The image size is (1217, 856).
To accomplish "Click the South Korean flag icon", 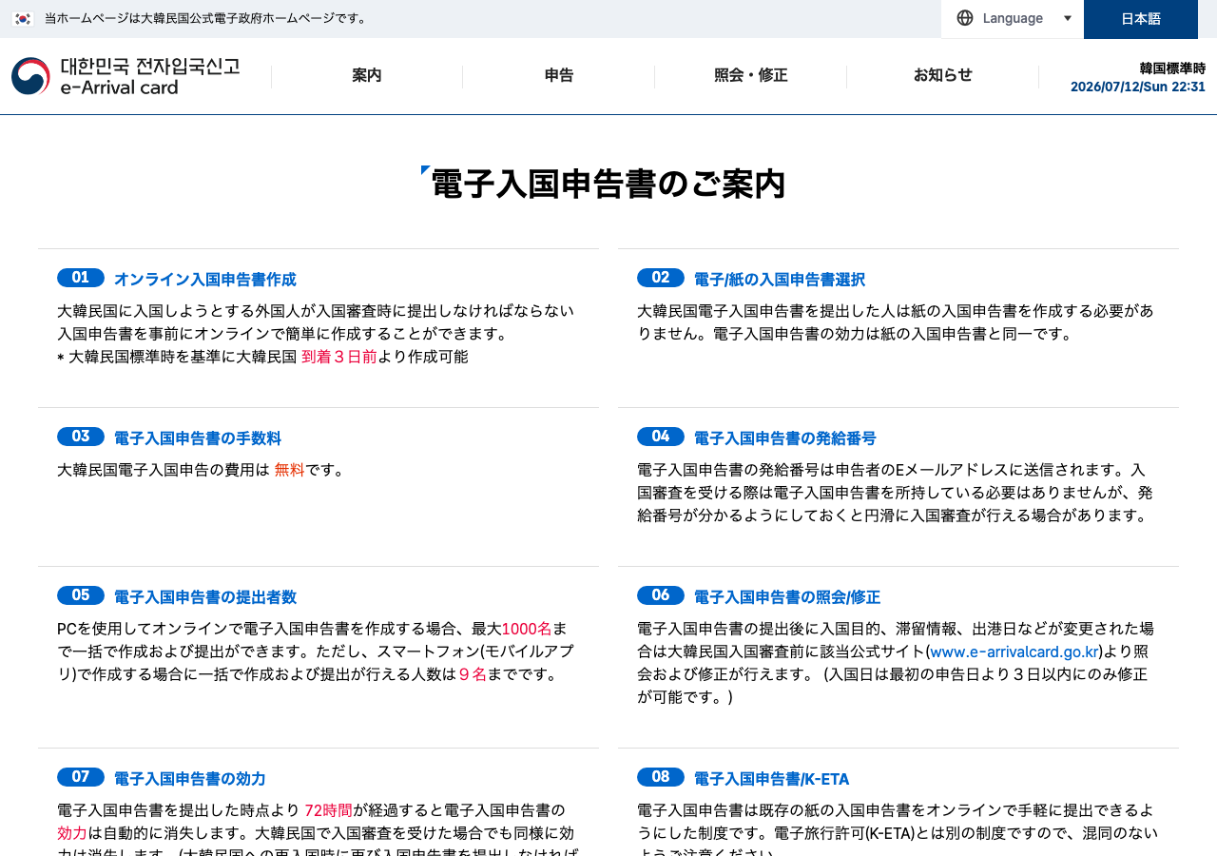I will (23, 18).
